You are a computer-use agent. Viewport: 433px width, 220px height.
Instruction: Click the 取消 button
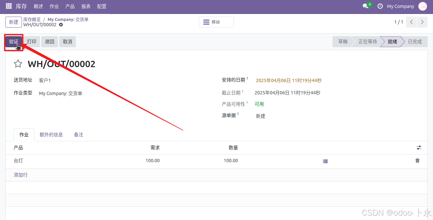(x=68, y=42)
